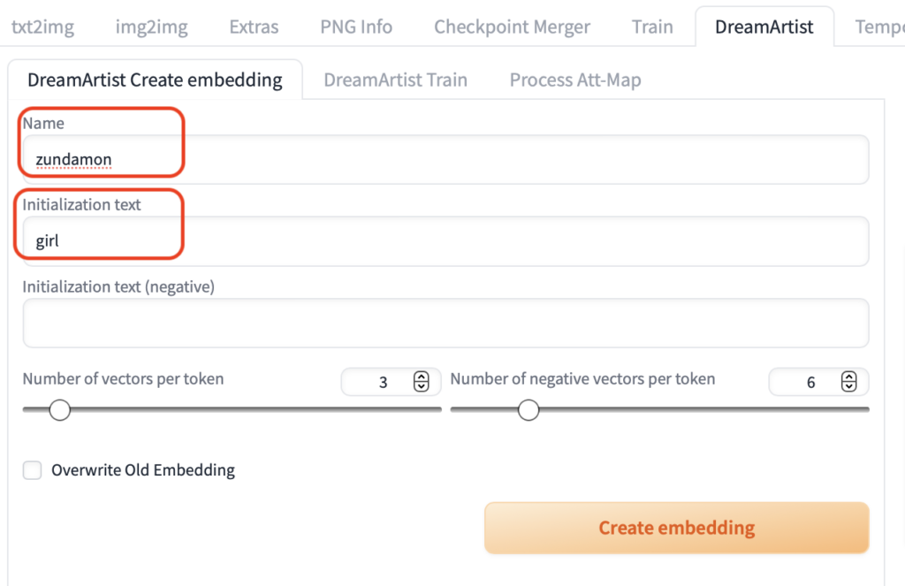905x586 pixels.
Task: Click the vectors per token stepper arrows
Action: pos(422,382)
